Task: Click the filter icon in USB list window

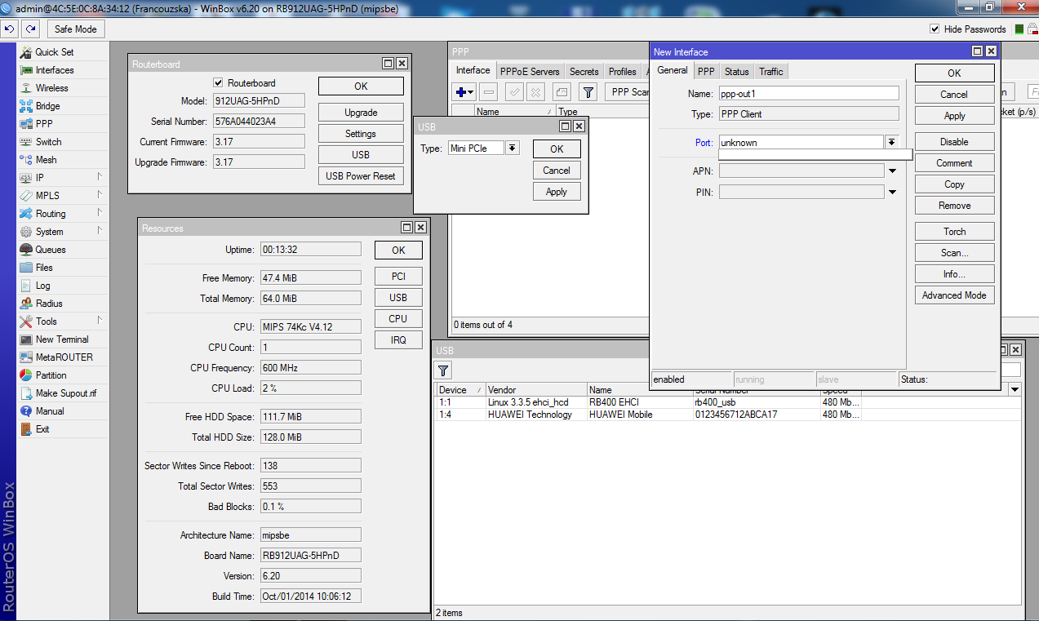Action: [x=444, y=371]
